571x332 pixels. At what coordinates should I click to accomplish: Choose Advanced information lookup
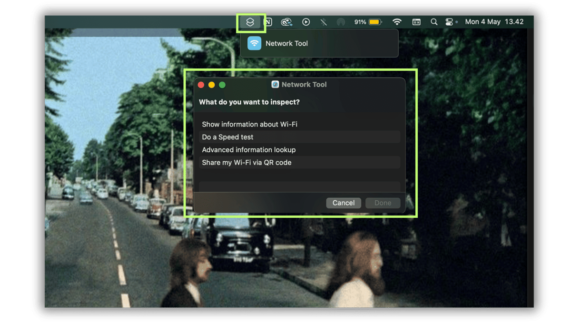pos(300,150)
